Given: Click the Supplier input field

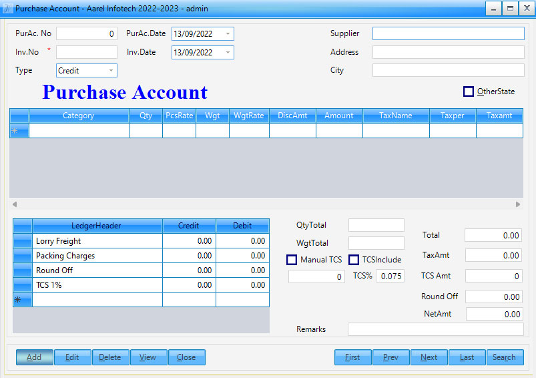Looking at the screenshot, I should point(448,34).
